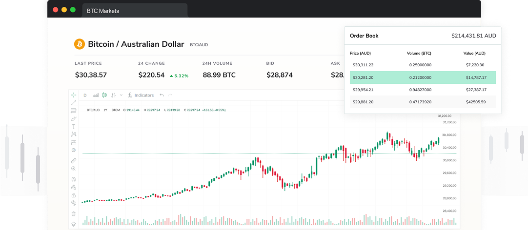Viewport: 528px width, 230px height.
Task: Select the crosshair cursor tool
Action: [x=74, y=95]
